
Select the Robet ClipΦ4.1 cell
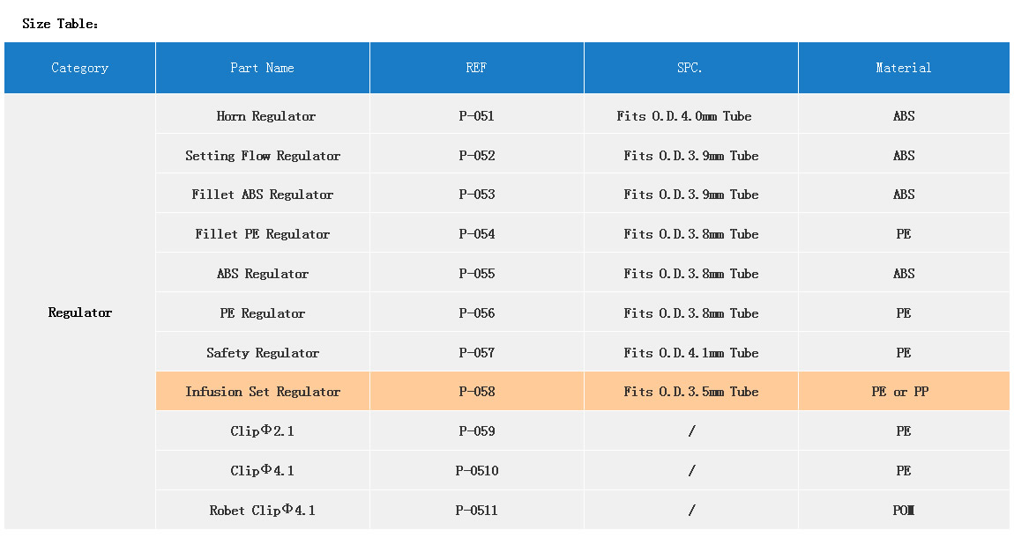point(263,511)
